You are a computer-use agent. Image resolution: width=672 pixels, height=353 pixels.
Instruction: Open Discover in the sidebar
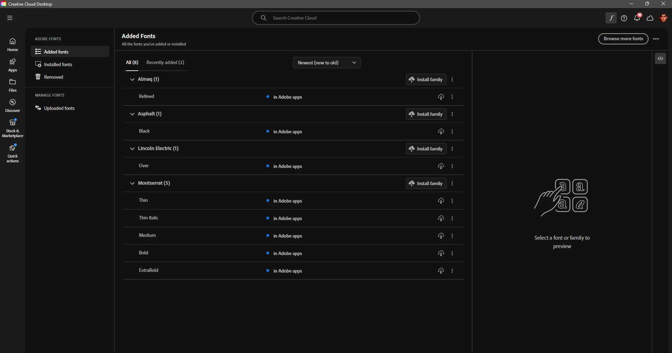click(13, 106)
